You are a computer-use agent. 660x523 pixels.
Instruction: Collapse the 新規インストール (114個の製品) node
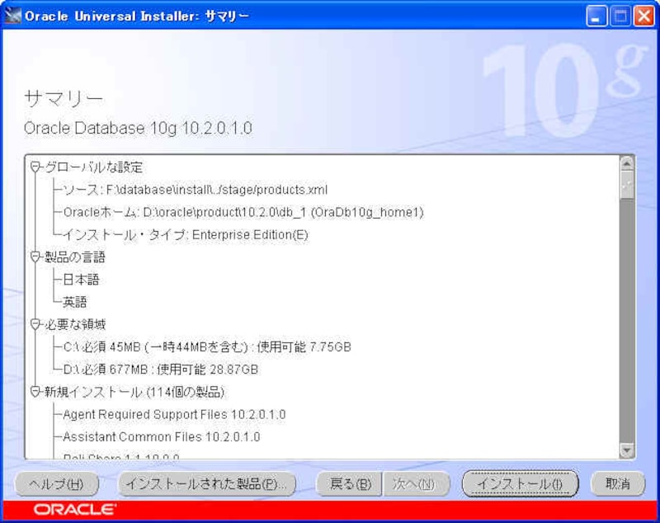click(x=35, y=392)
